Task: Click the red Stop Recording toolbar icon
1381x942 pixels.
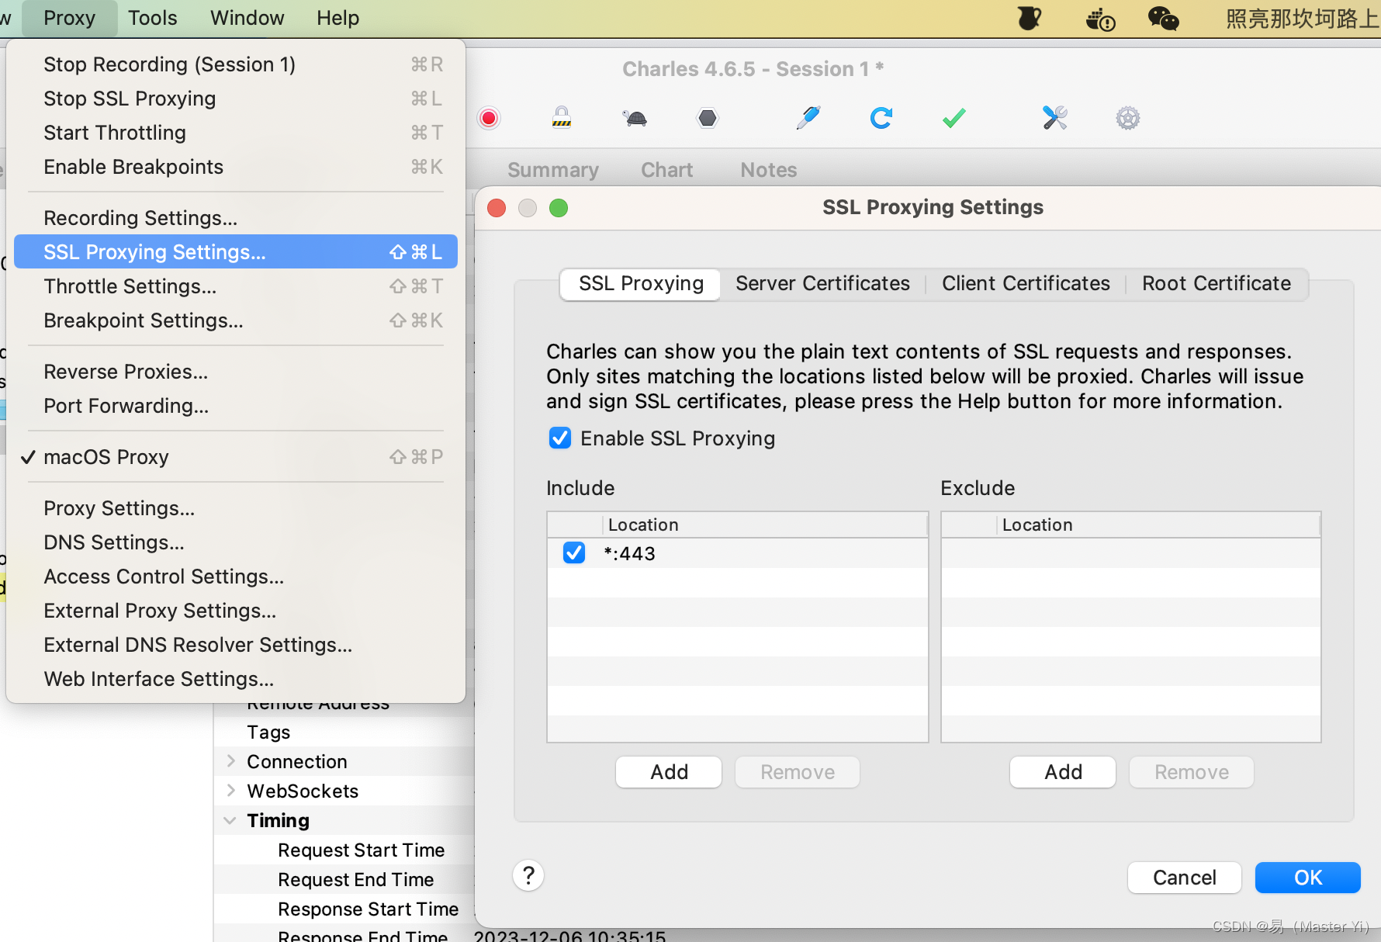Action: [x=489, y=118]
